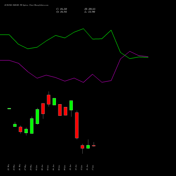Click the AUBANK PE Options Chart title
Image resolution: width=176 pixels, height=176 pixels.
(x=26, y=5)
